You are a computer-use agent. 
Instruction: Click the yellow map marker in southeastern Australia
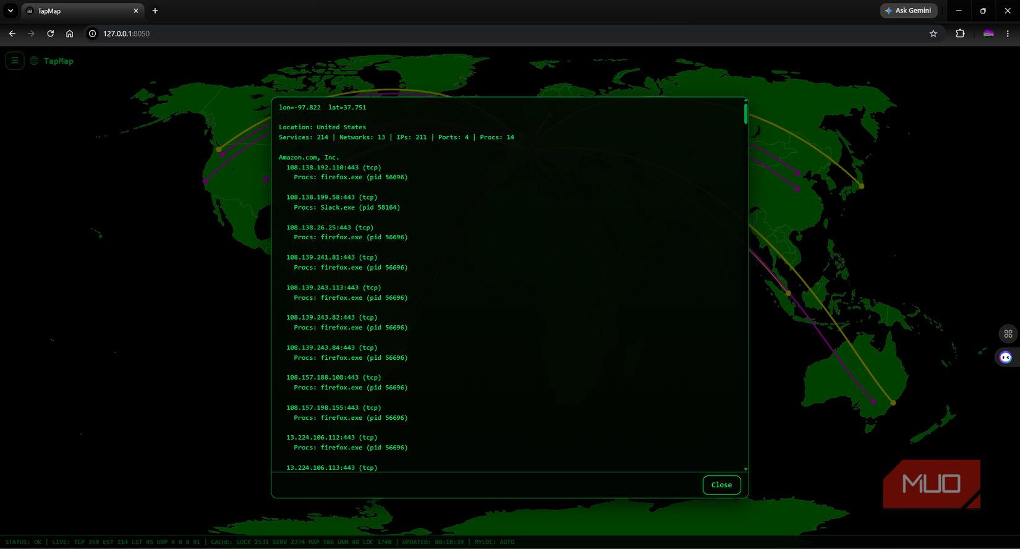pyautogui.click(x=893, y=402)
